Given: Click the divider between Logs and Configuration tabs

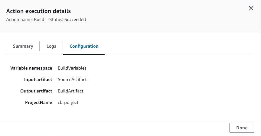Looking at the screenshot, I should [x=63, y=46].
